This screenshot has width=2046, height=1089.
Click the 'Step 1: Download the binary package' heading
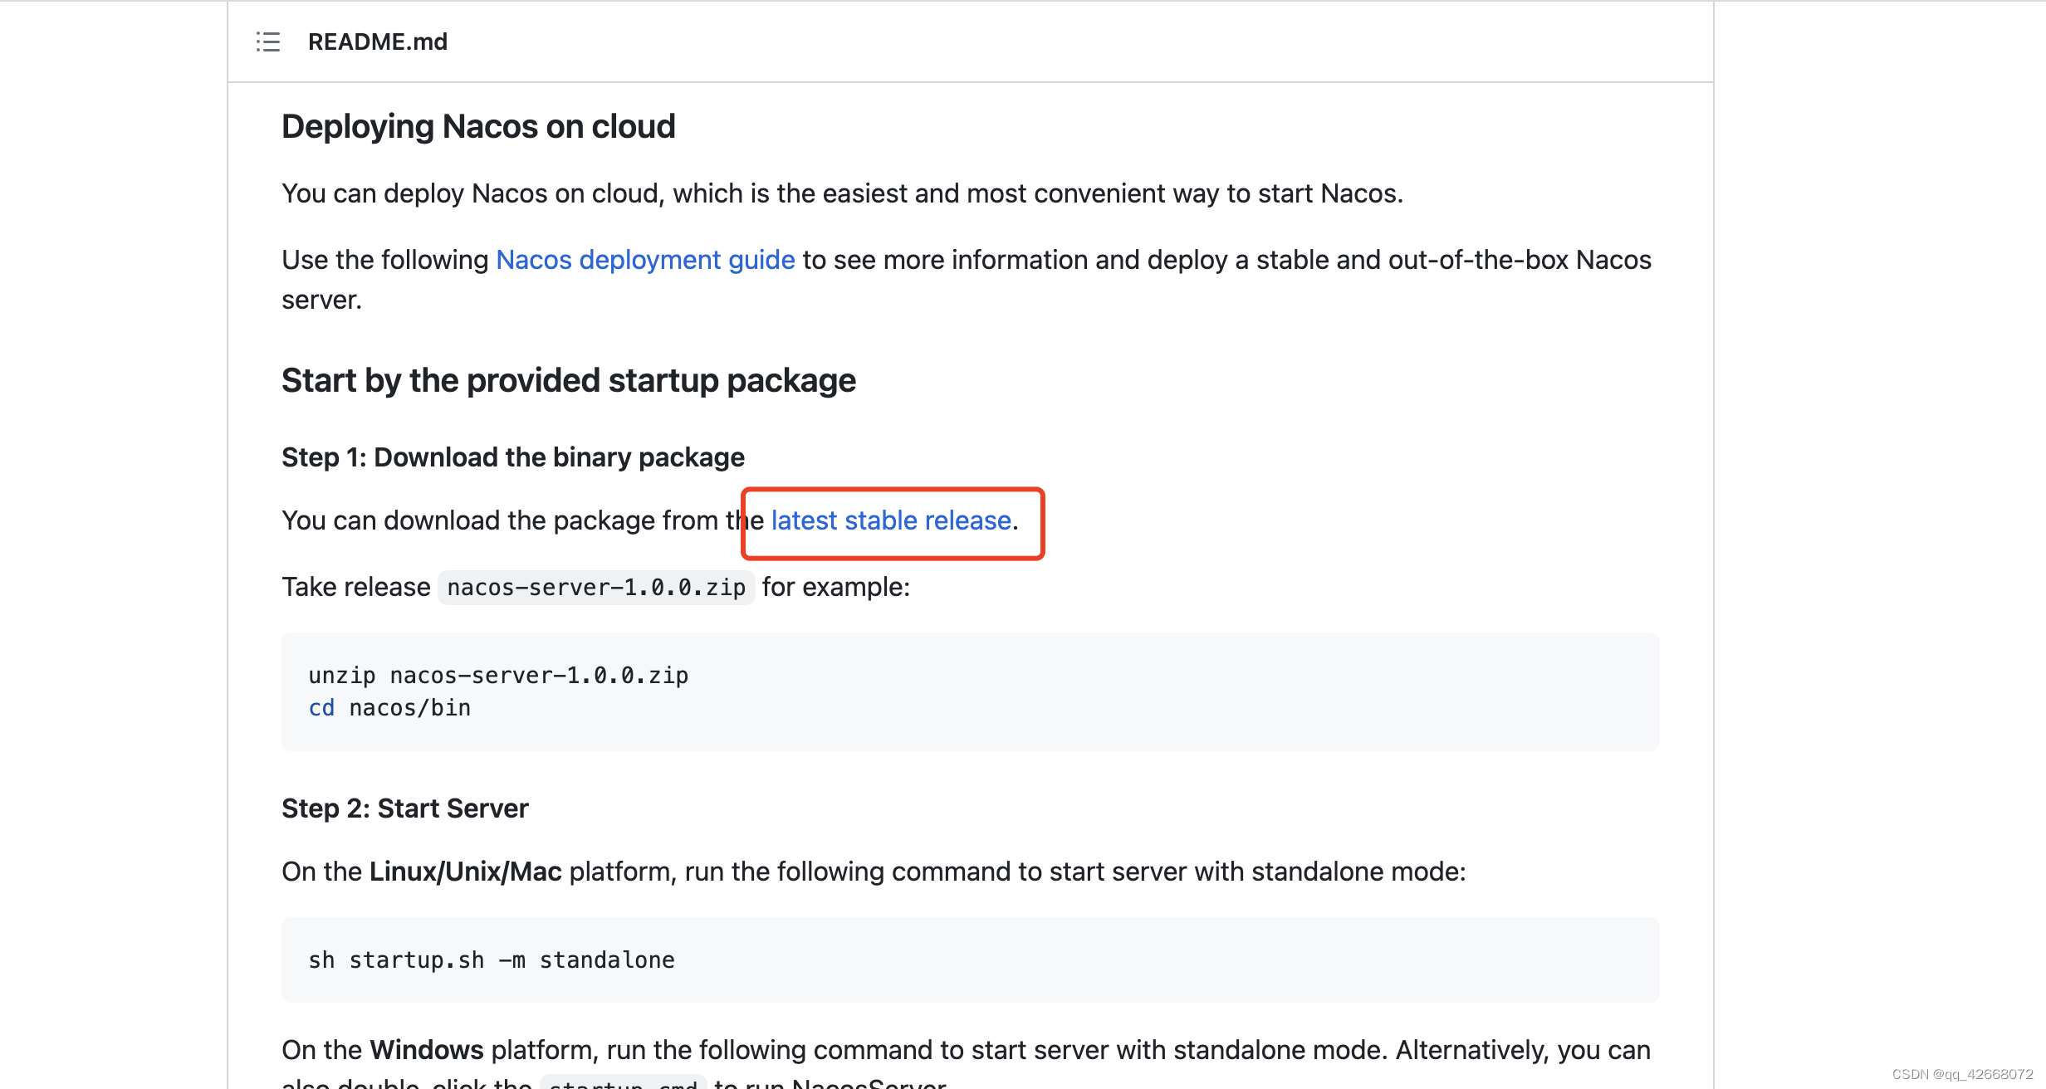point(513,457)
